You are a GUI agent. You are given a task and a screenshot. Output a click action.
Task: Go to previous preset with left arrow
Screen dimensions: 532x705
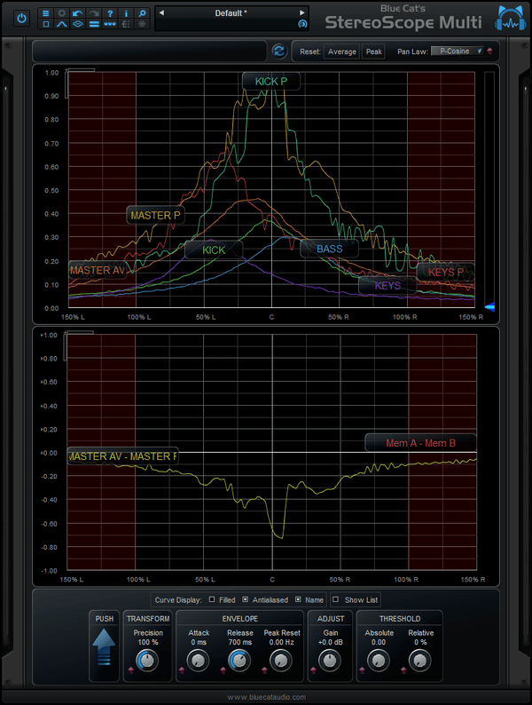click(x=160, y=13)
